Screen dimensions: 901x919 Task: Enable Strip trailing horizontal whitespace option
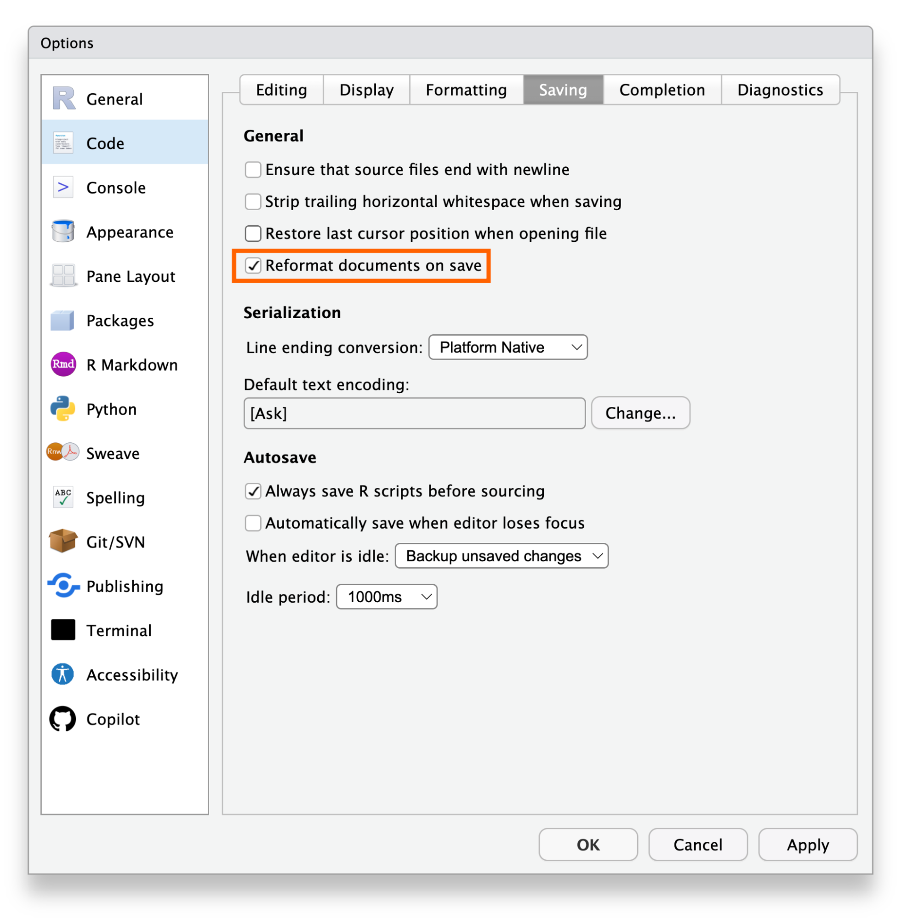(x=253, y=202)
